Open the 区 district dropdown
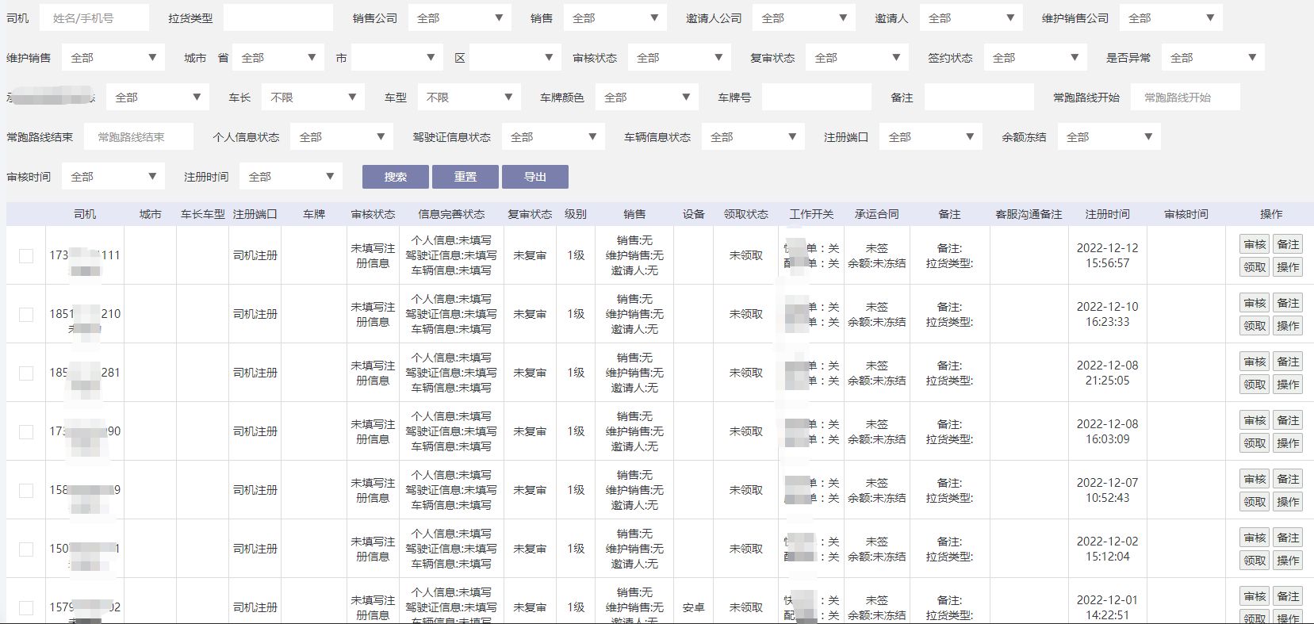 (x=515, y=57)
